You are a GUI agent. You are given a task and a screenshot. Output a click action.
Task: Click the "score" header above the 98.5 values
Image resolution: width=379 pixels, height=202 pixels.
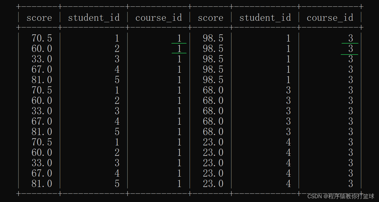(x=211, y=18)
